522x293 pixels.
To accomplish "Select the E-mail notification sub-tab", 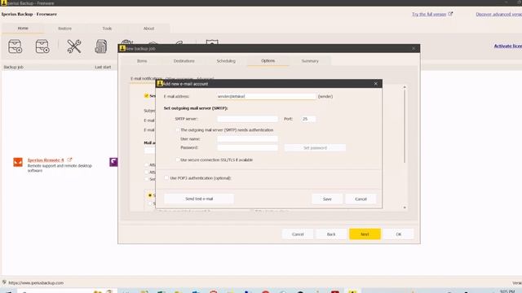I will 145,79.
